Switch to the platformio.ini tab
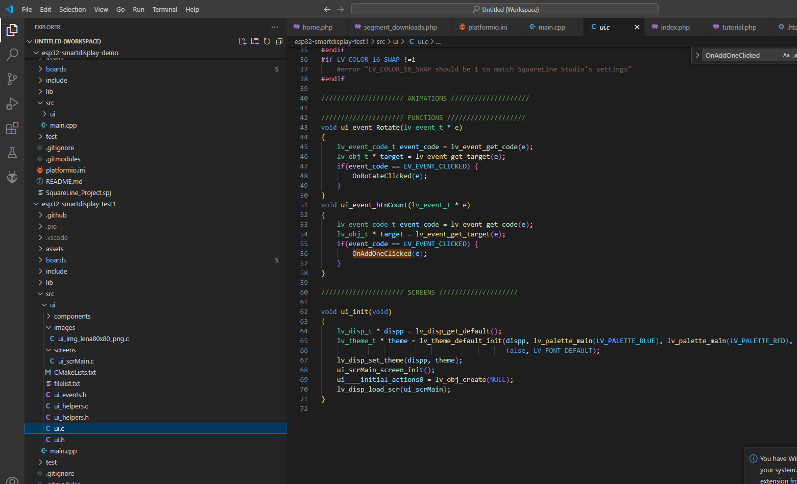Viewport: 797px width, 484px height. [x=487, y=28]
